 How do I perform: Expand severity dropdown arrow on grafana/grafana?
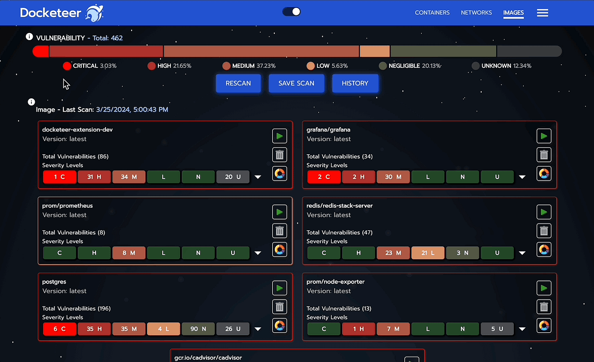point(522,177)
